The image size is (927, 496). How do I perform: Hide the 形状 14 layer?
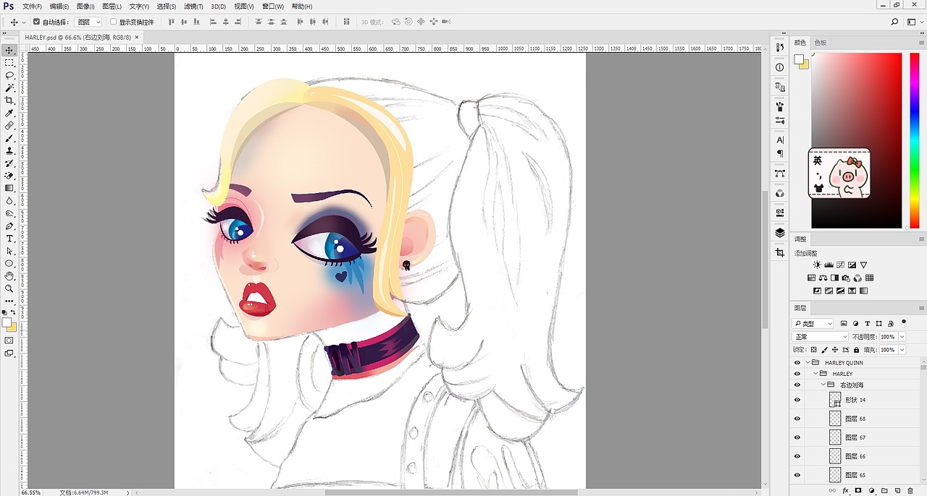(x=797, y=400)
